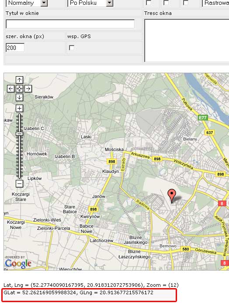The image size is (229, 303).
Task: Click the Janów label on the map
Action: click(99, 196)
